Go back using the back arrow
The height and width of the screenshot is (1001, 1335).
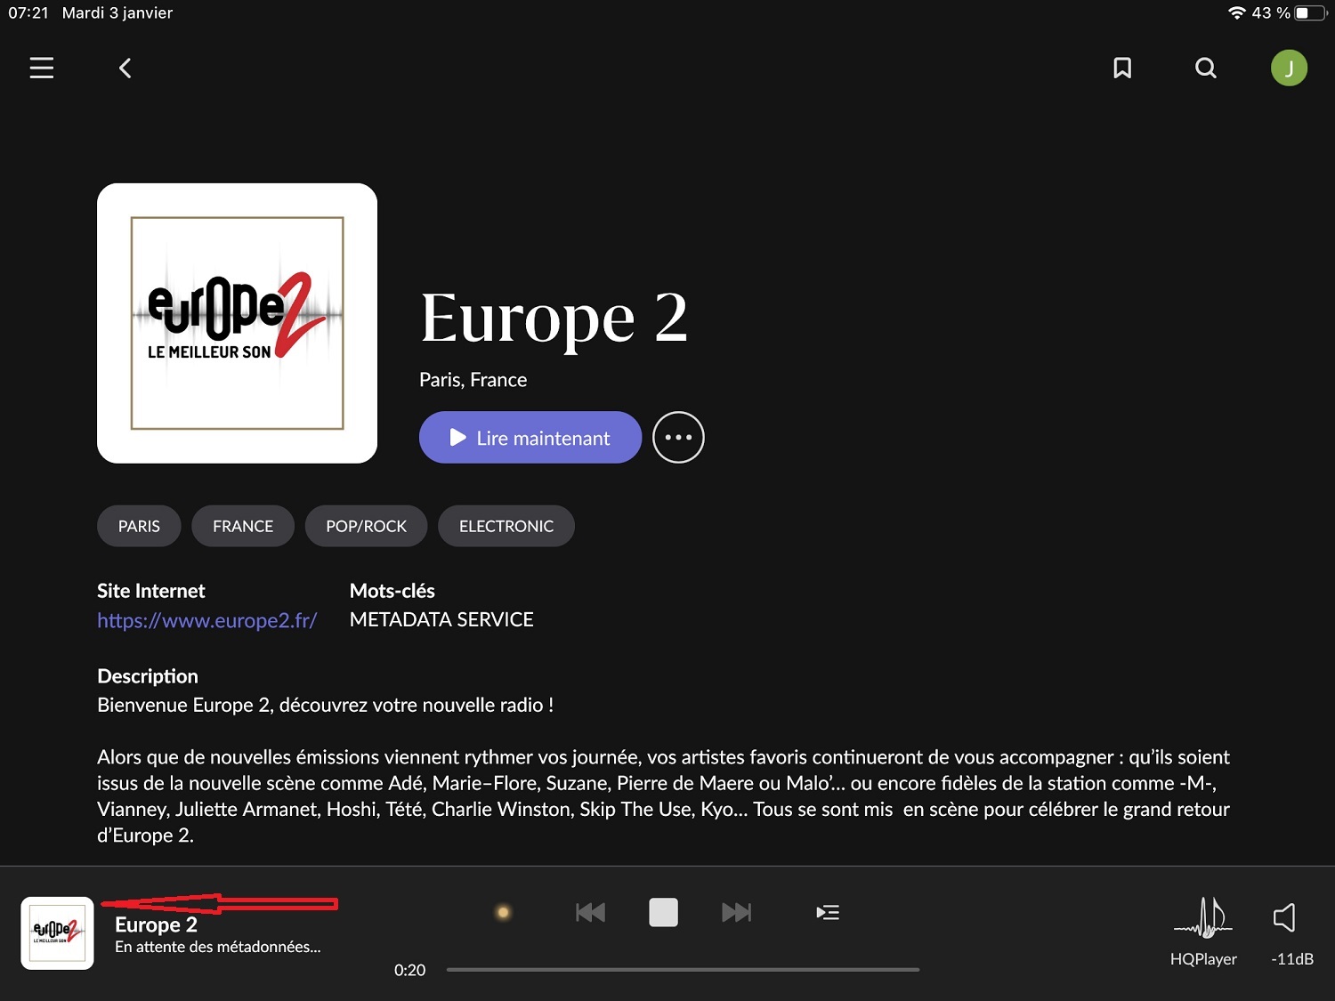pos(125,68)
